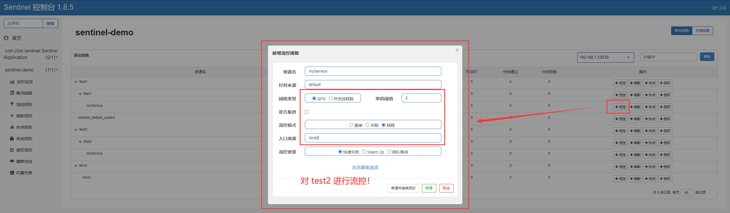Select 关联 flow control mode

[x=367, y=125]
